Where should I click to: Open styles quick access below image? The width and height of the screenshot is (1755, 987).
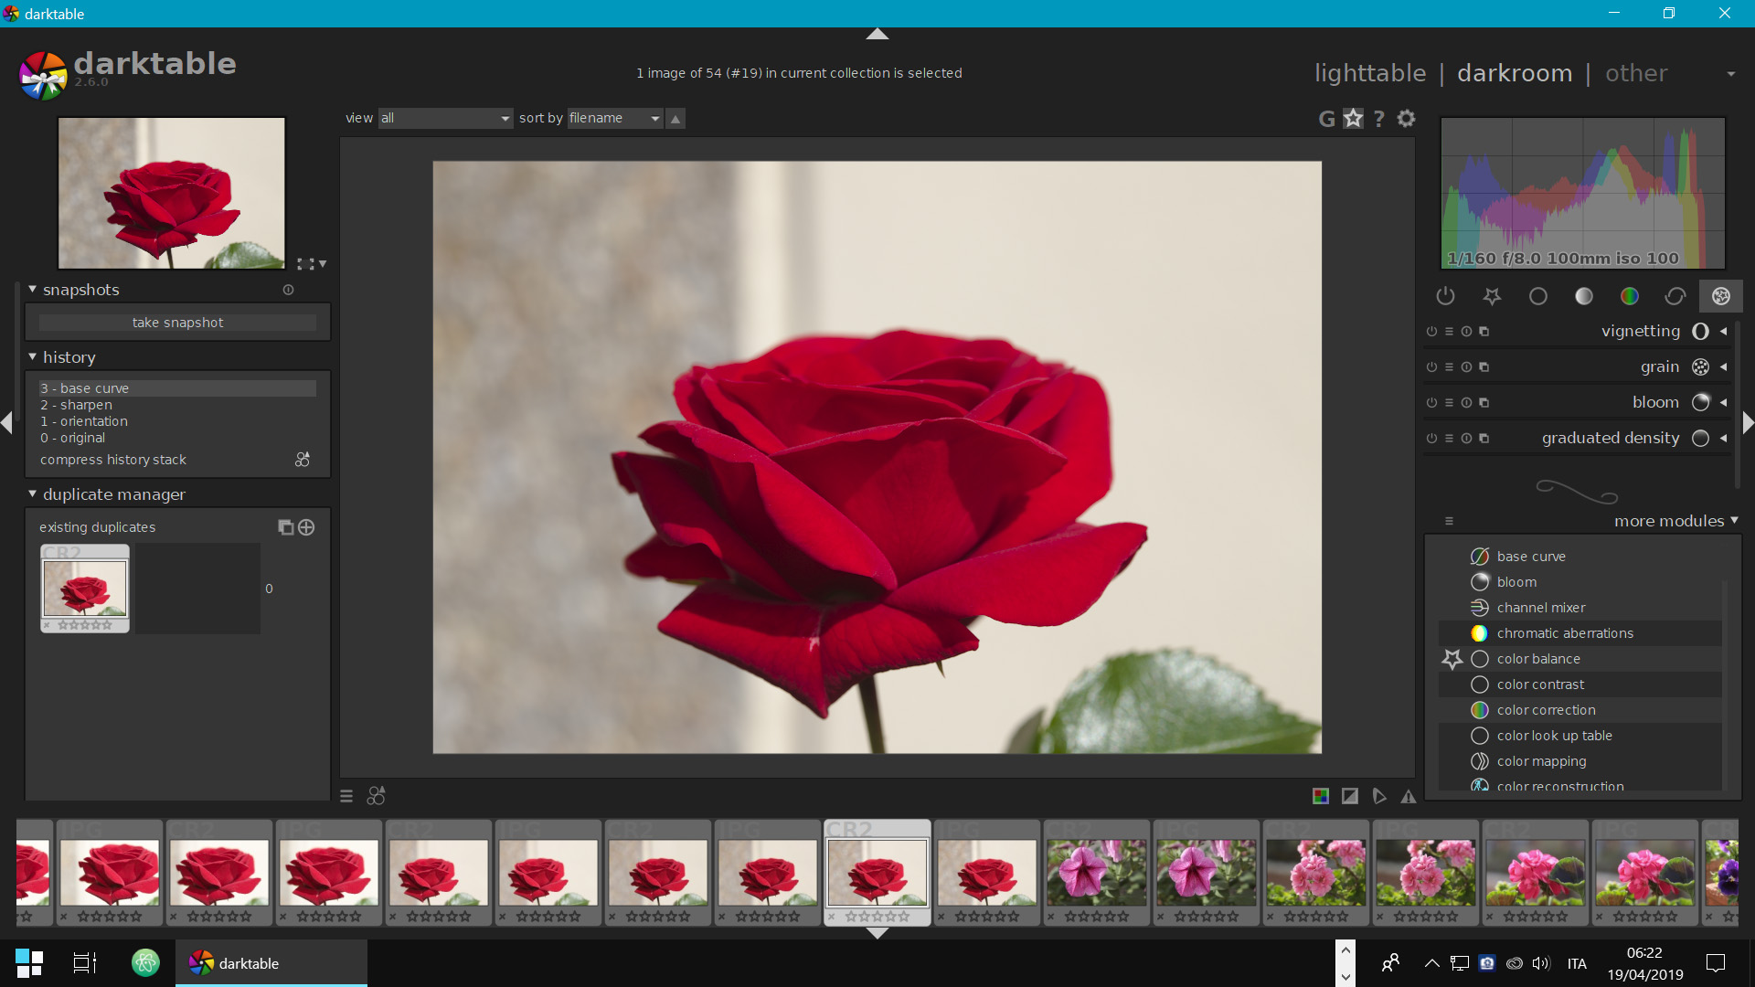[x=376, y=796]
